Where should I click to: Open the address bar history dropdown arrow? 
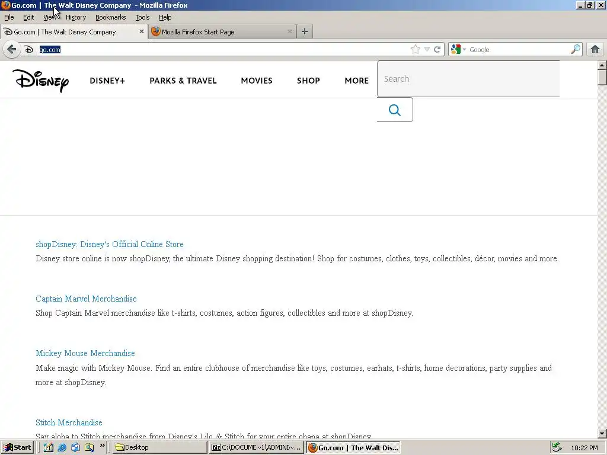[x=427, y=50]
